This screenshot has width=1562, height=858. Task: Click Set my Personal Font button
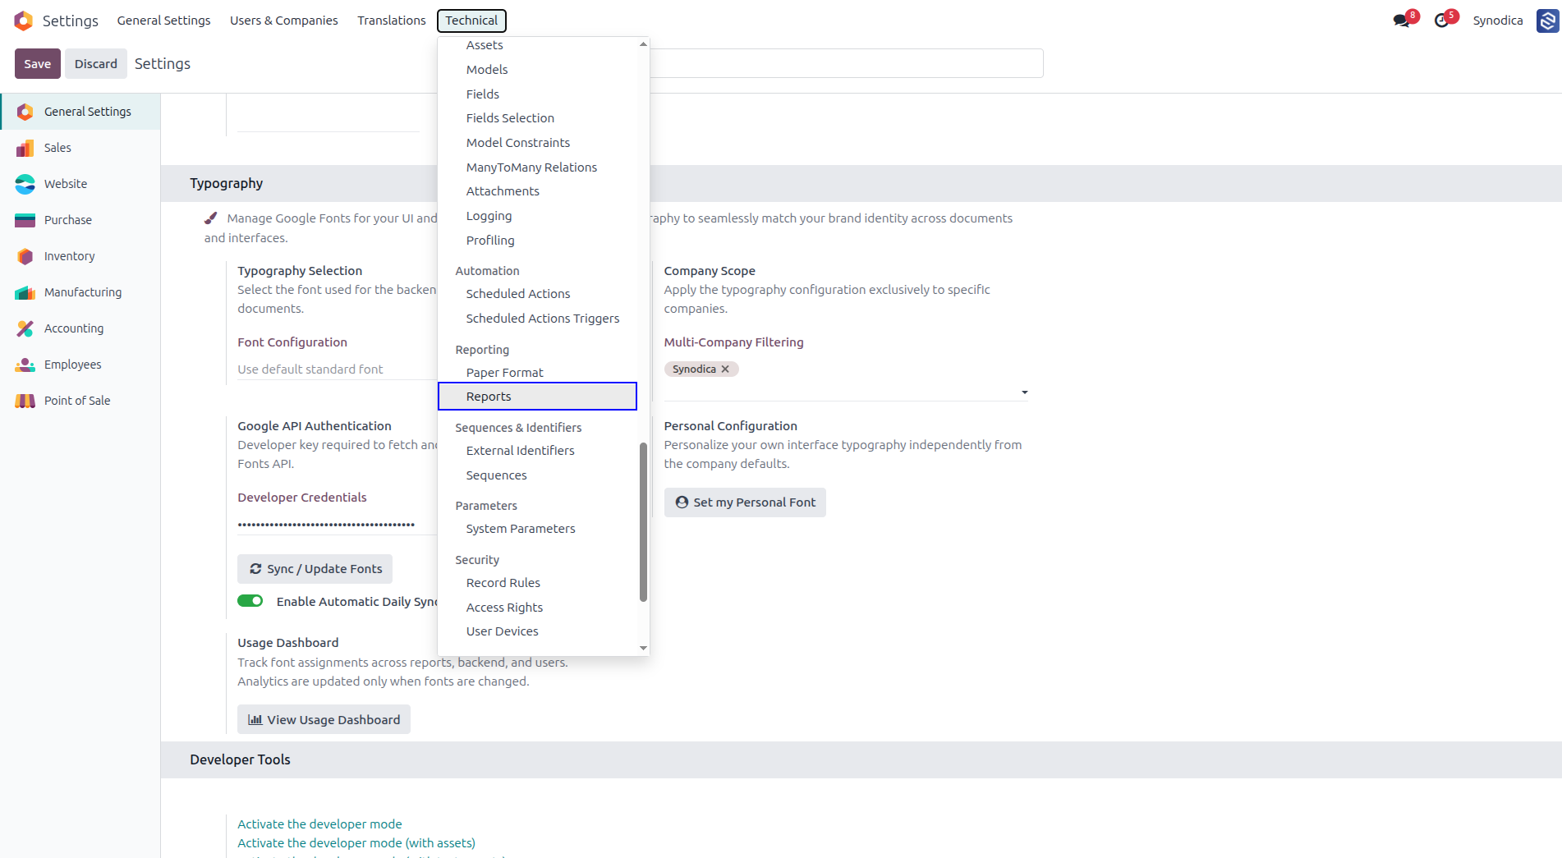(745, 502)
